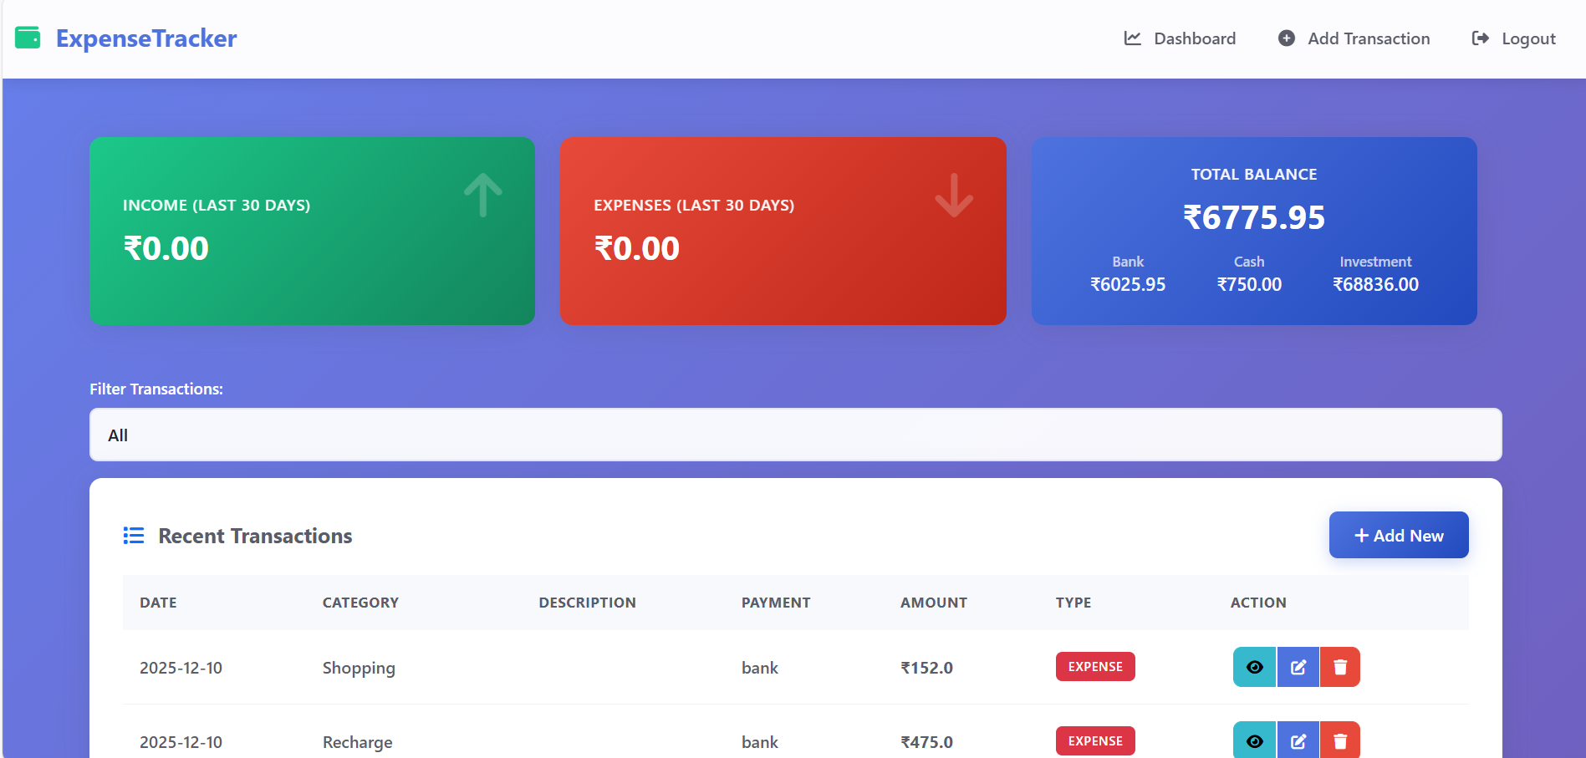Image resolution: width=1586 pixels, height=758 pixels.
Task: Click the Logout sign-out icon
Action: pyautogui.click(x=1481, y=38)
